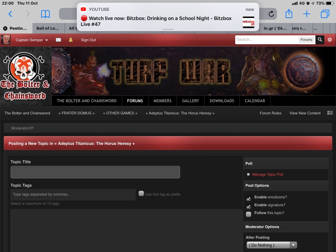Show all tabs overview icon
Image resolution: width=336 pixels, height=252 pixels.
(325, 14)
